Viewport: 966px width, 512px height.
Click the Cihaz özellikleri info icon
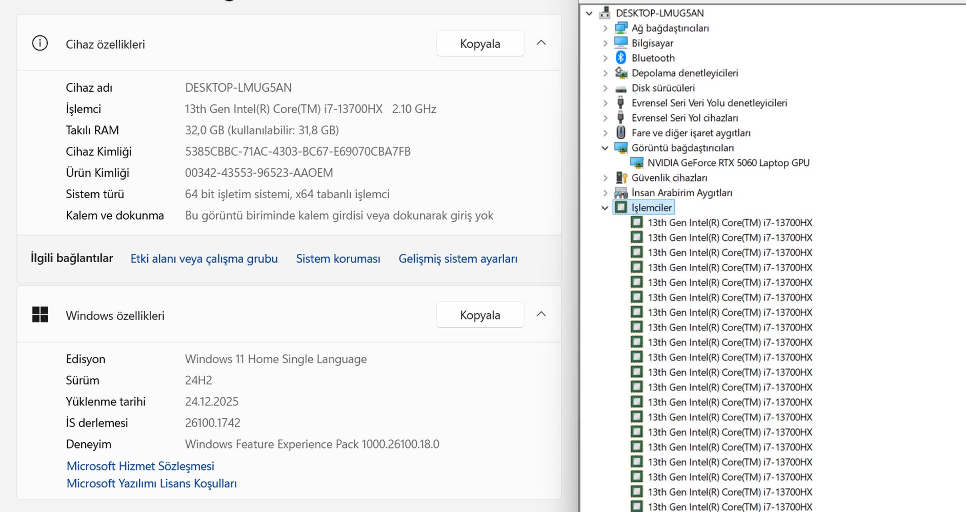(x=40, y=44)
